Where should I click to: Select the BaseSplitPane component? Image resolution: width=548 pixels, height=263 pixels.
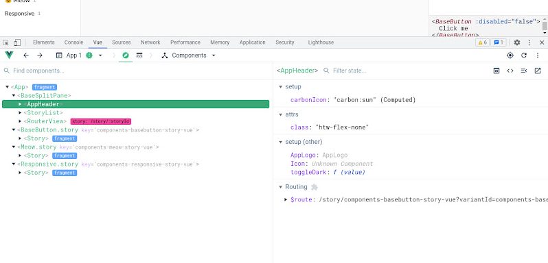44,95
